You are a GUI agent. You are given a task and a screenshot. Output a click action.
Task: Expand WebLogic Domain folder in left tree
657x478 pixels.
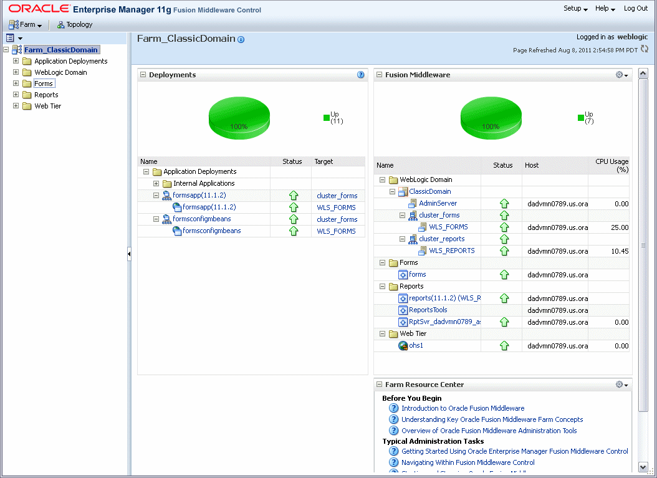coord(16,72)
